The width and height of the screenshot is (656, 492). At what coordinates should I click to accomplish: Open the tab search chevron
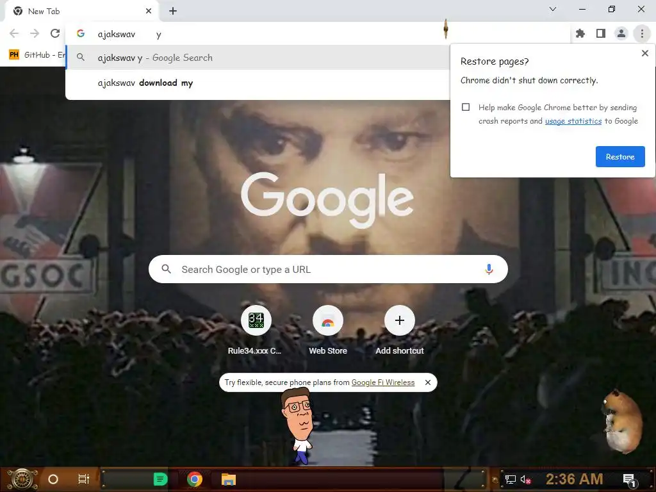tap(553, 9)
